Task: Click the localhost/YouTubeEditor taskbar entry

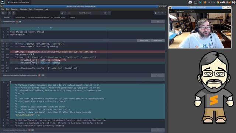Action: point(19,2)
